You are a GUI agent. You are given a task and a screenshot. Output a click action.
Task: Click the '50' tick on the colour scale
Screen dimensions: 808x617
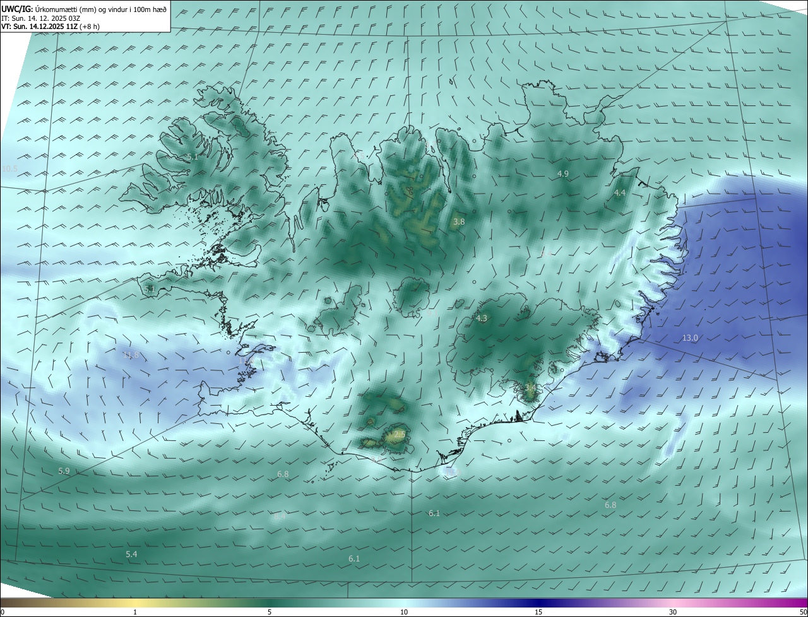coord(803,612)
